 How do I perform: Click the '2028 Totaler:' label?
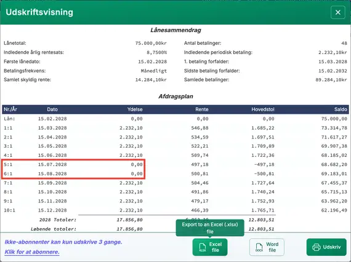point(58,220)
